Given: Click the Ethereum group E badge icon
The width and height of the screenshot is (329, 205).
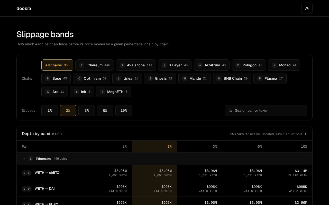Looking at the screenshot, I should (x=31, y=159).
